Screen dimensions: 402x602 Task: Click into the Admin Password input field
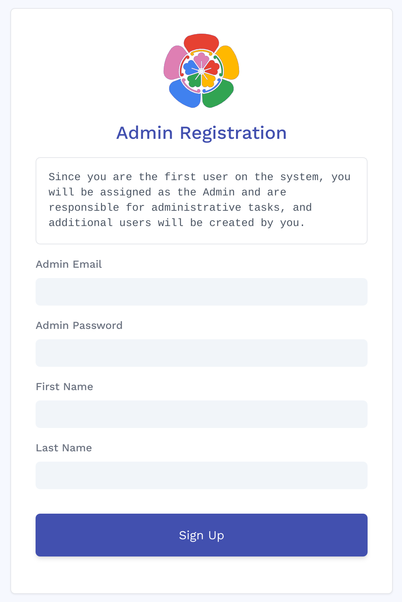[201, 353]
